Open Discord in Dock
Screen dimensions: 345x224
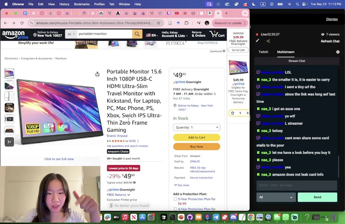233,217
